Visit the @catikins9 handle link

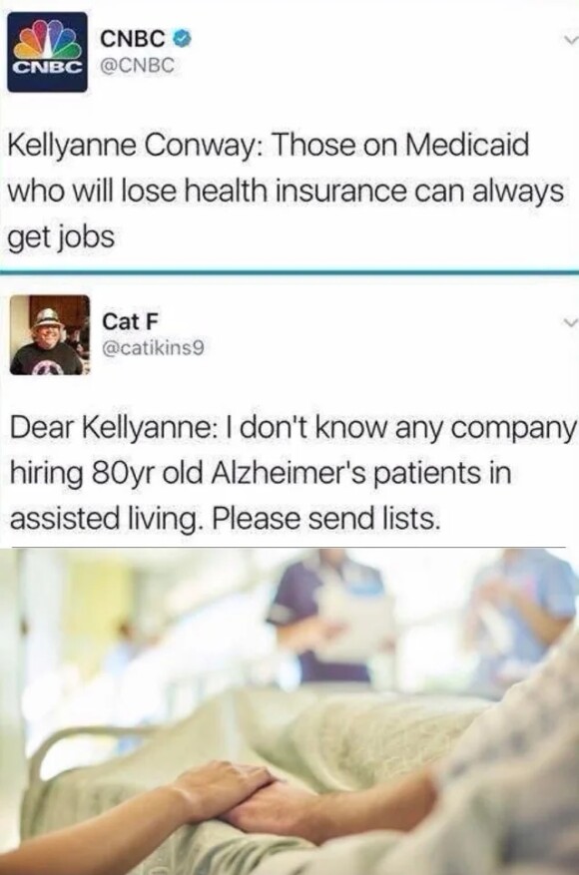tap(153, 349)
